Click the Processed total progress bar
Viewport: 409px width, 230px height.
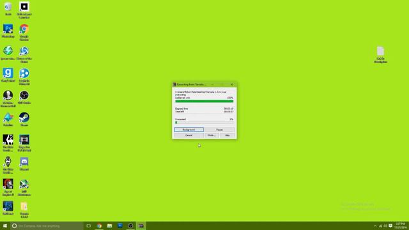[204, 122]
